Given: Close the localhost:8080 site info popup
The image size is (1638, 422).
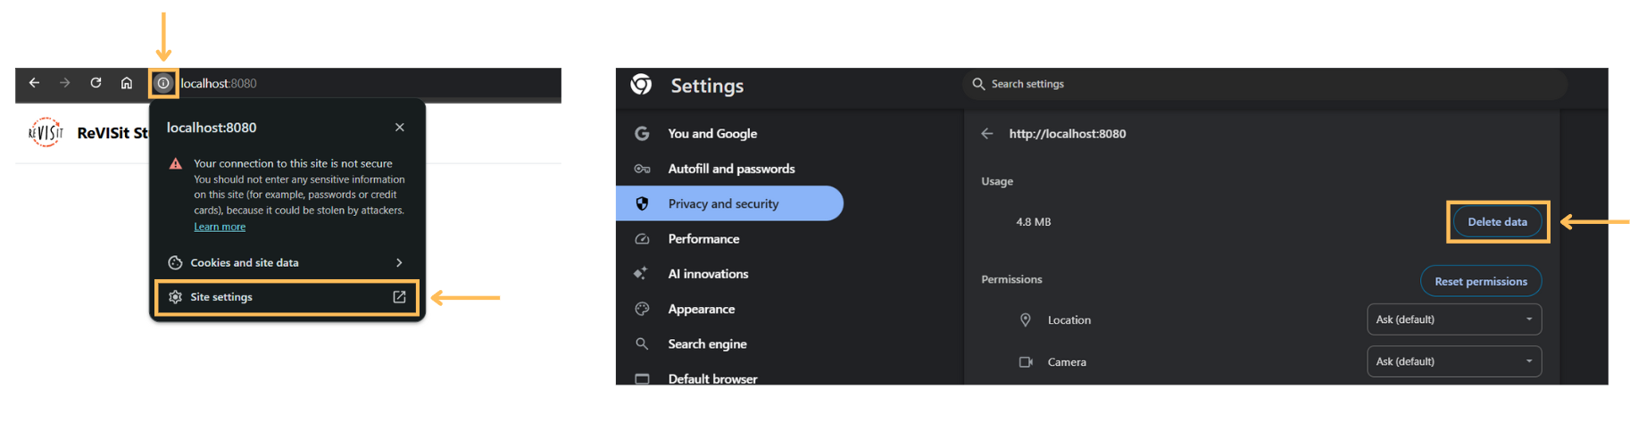Looking at the screenshot, I should (x=399, y=128).
